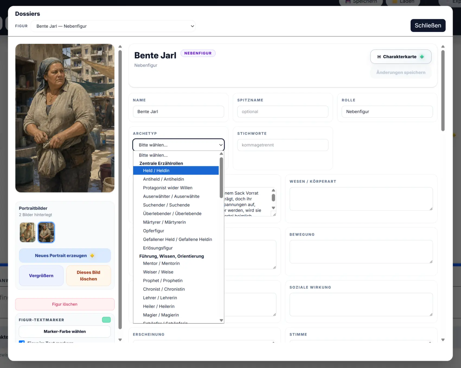This screenshot has height=368, width=461.
Task: Collapse the Archetyp dropdown
Action: [178, 145]
